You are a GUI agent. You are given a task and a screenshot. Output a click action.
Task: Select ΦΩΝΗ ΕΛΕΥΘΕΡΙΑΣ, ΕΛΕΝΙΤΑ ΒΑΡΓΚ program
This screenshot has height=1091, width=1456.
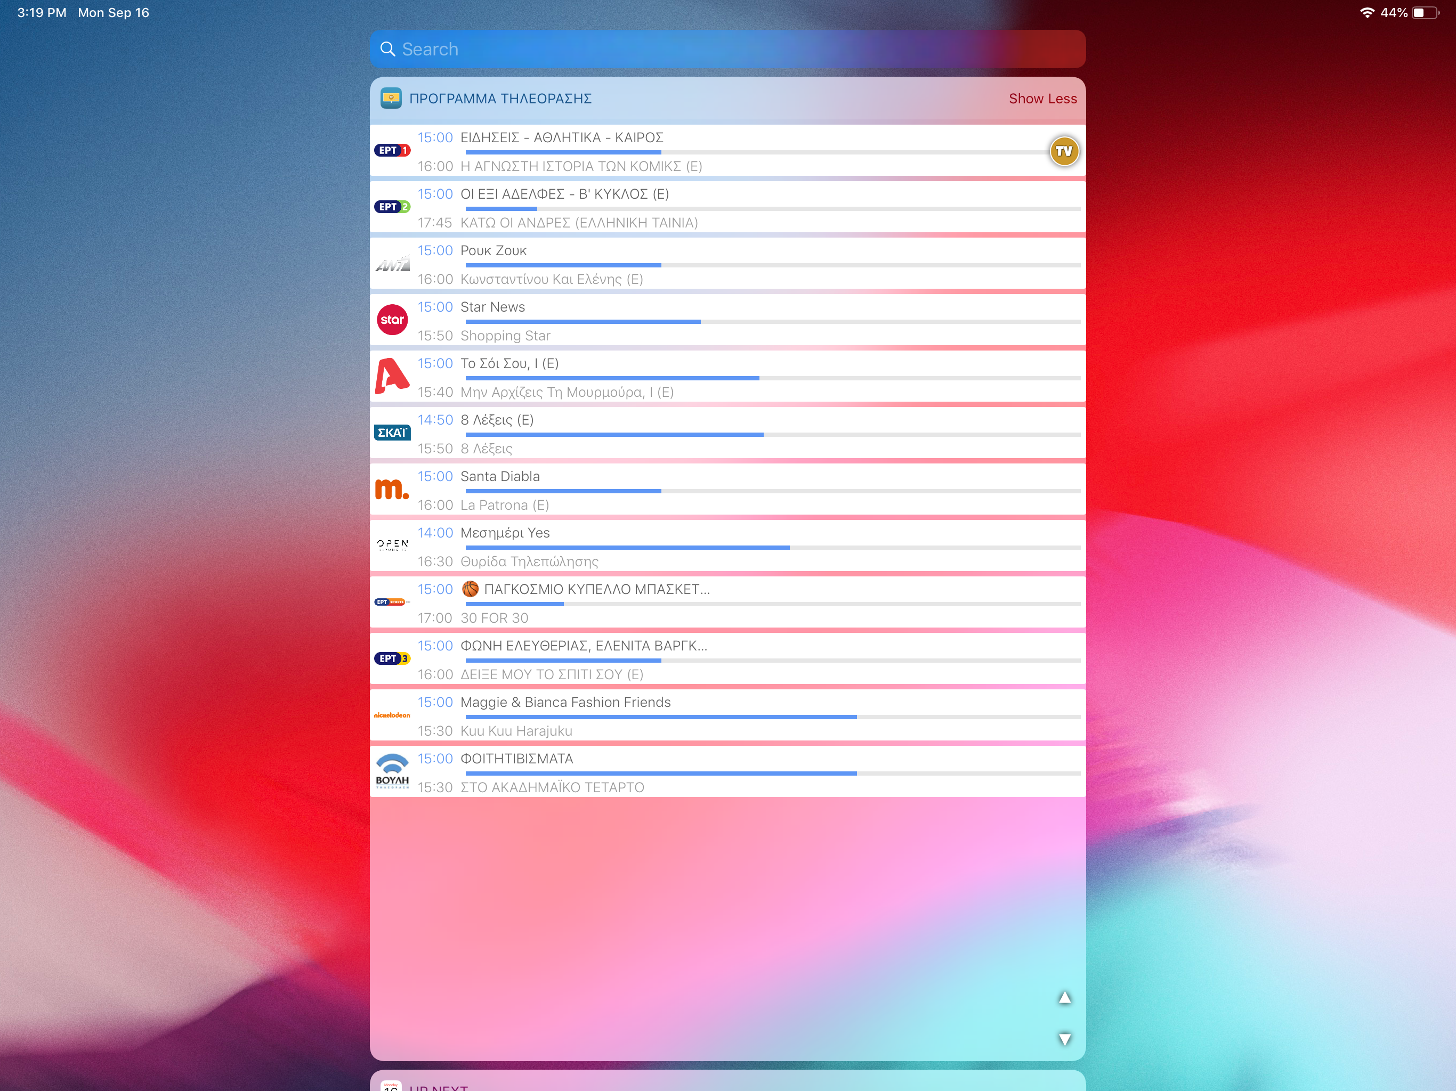pos(584,646)
